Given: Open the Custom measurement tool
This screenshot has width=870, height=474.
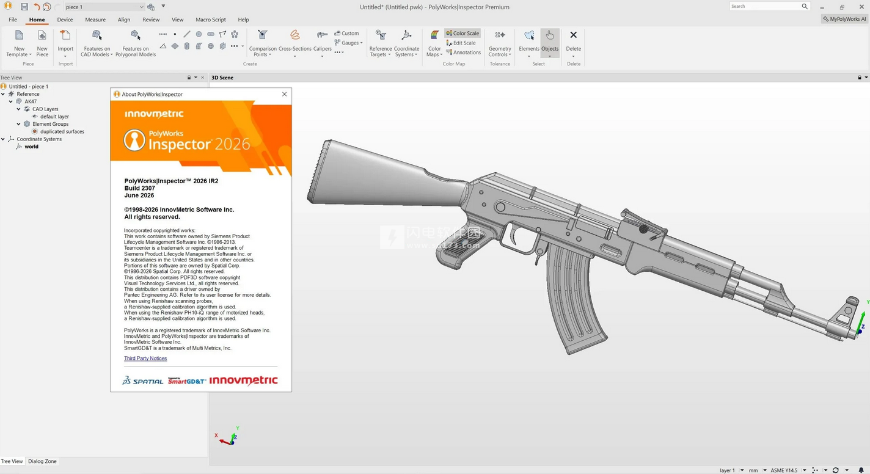Looking at the screenshot, I should (x=346, y=33).
